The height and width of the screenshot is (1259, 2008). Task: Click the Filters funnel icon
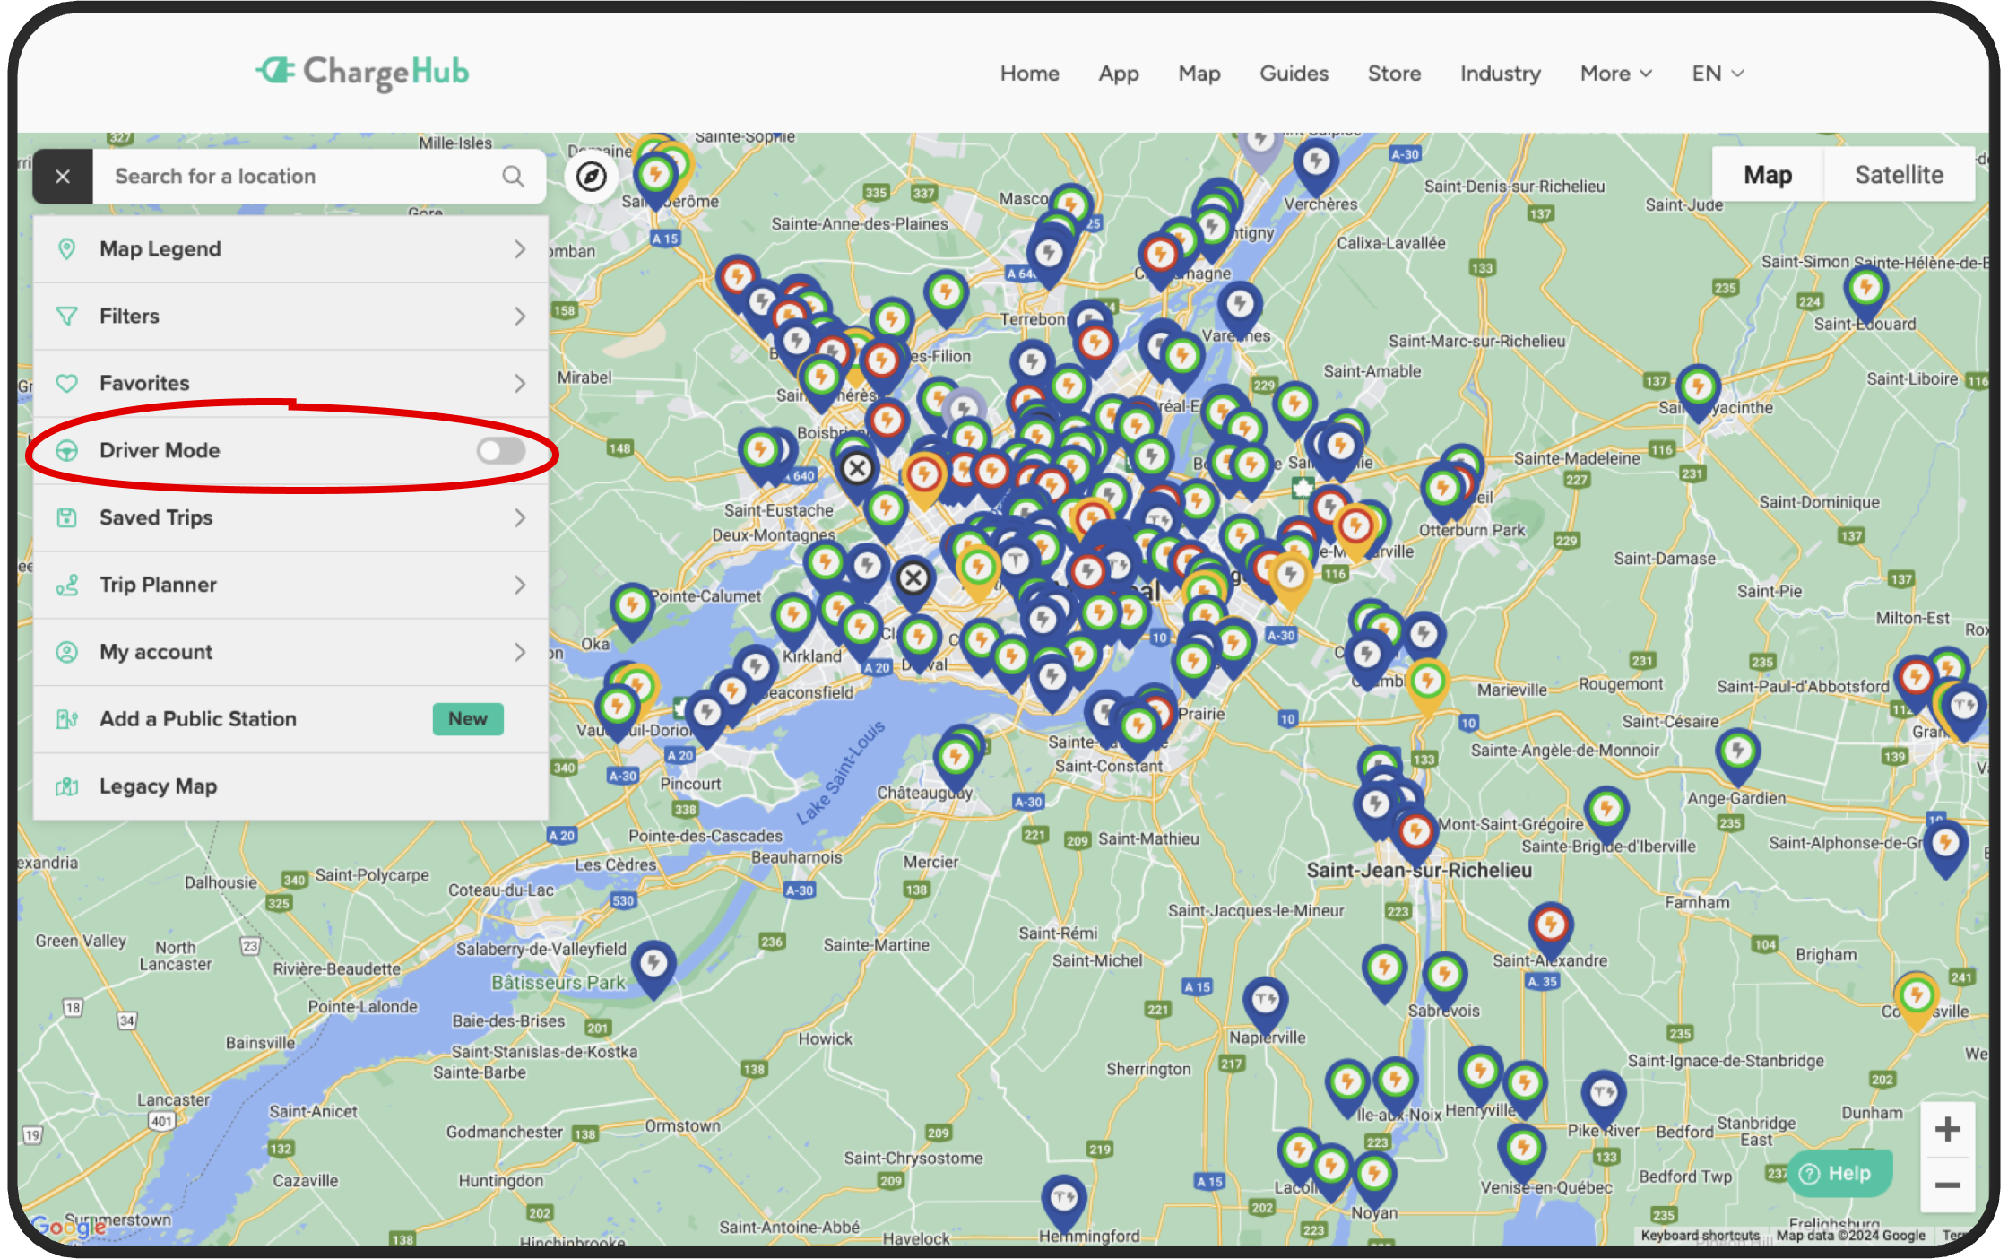tap(67, 316)
